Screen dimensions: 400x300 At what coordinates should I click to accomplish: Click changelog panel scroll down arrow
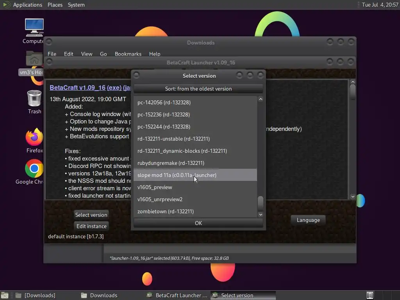click(353, 196)
